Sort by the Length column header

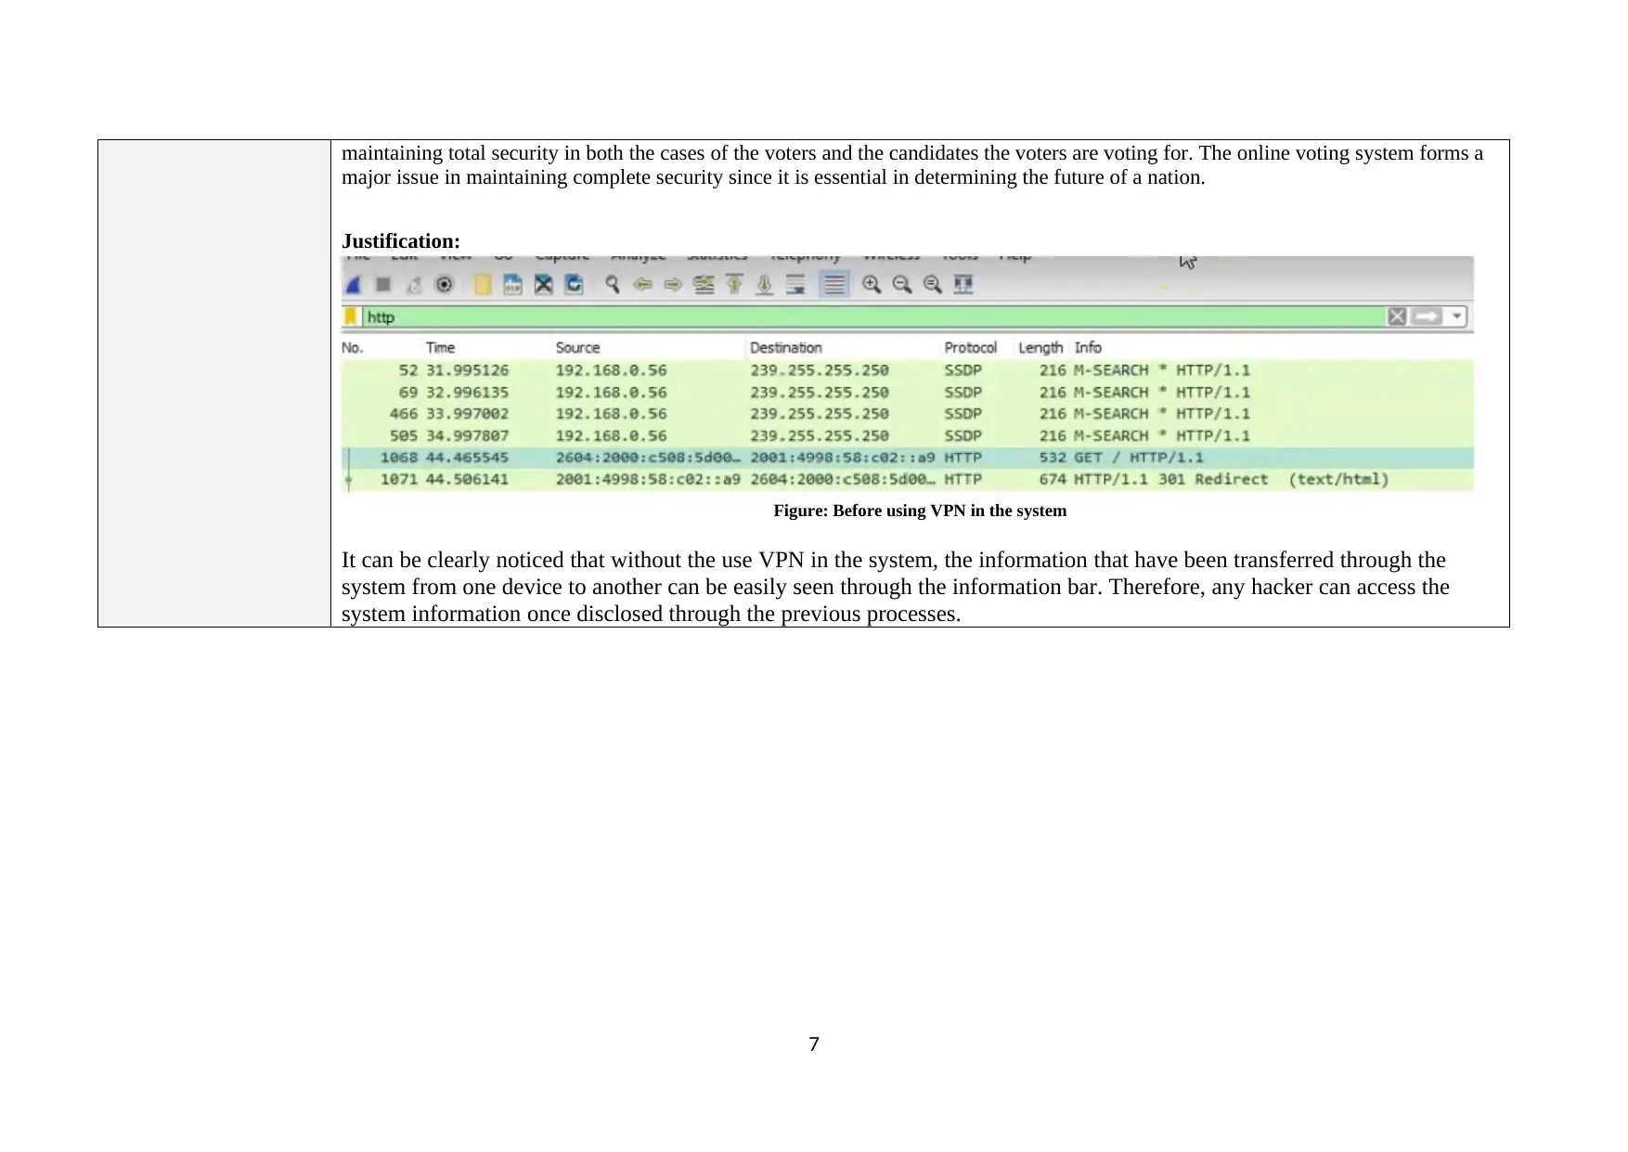click(x=1040, y=348)
